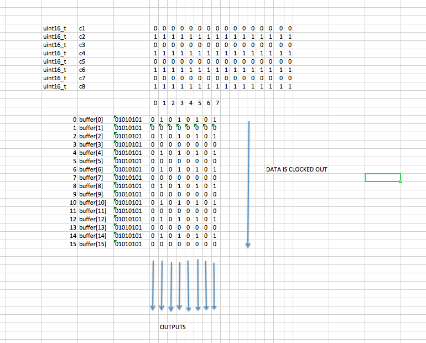Click column index header 0 above buffer bits

click(x=155, y=103)
